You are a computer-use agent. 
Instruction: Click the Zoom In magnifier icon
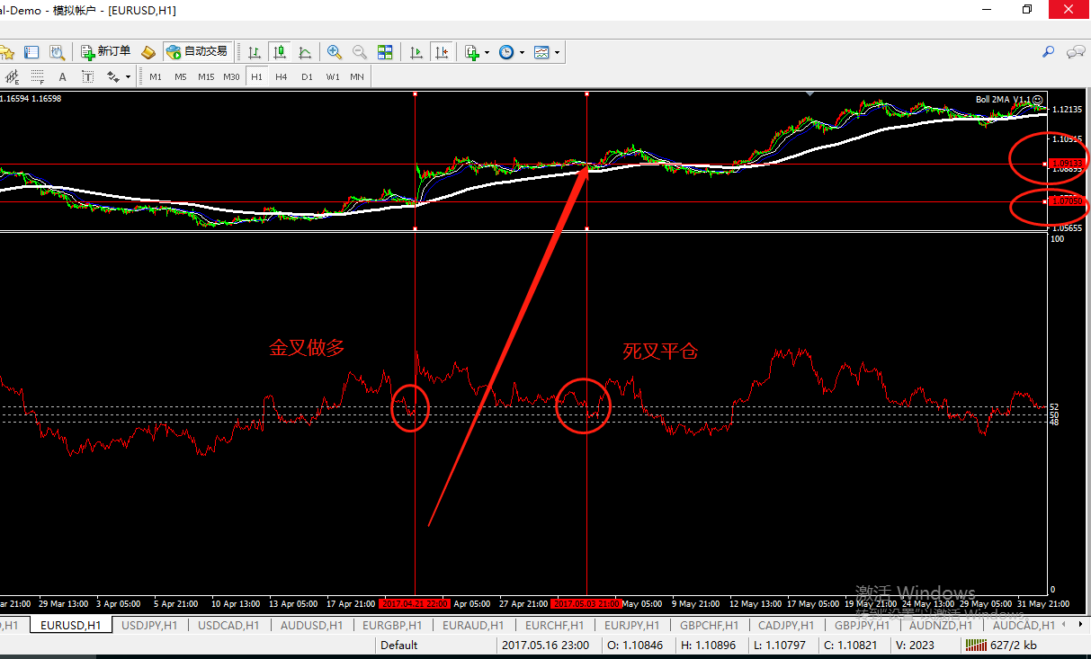tap(335, 52)
